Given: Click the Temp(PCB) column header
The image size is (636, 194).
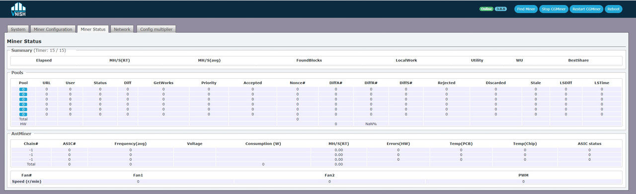Looking at the screenshot, I should 461,144.
